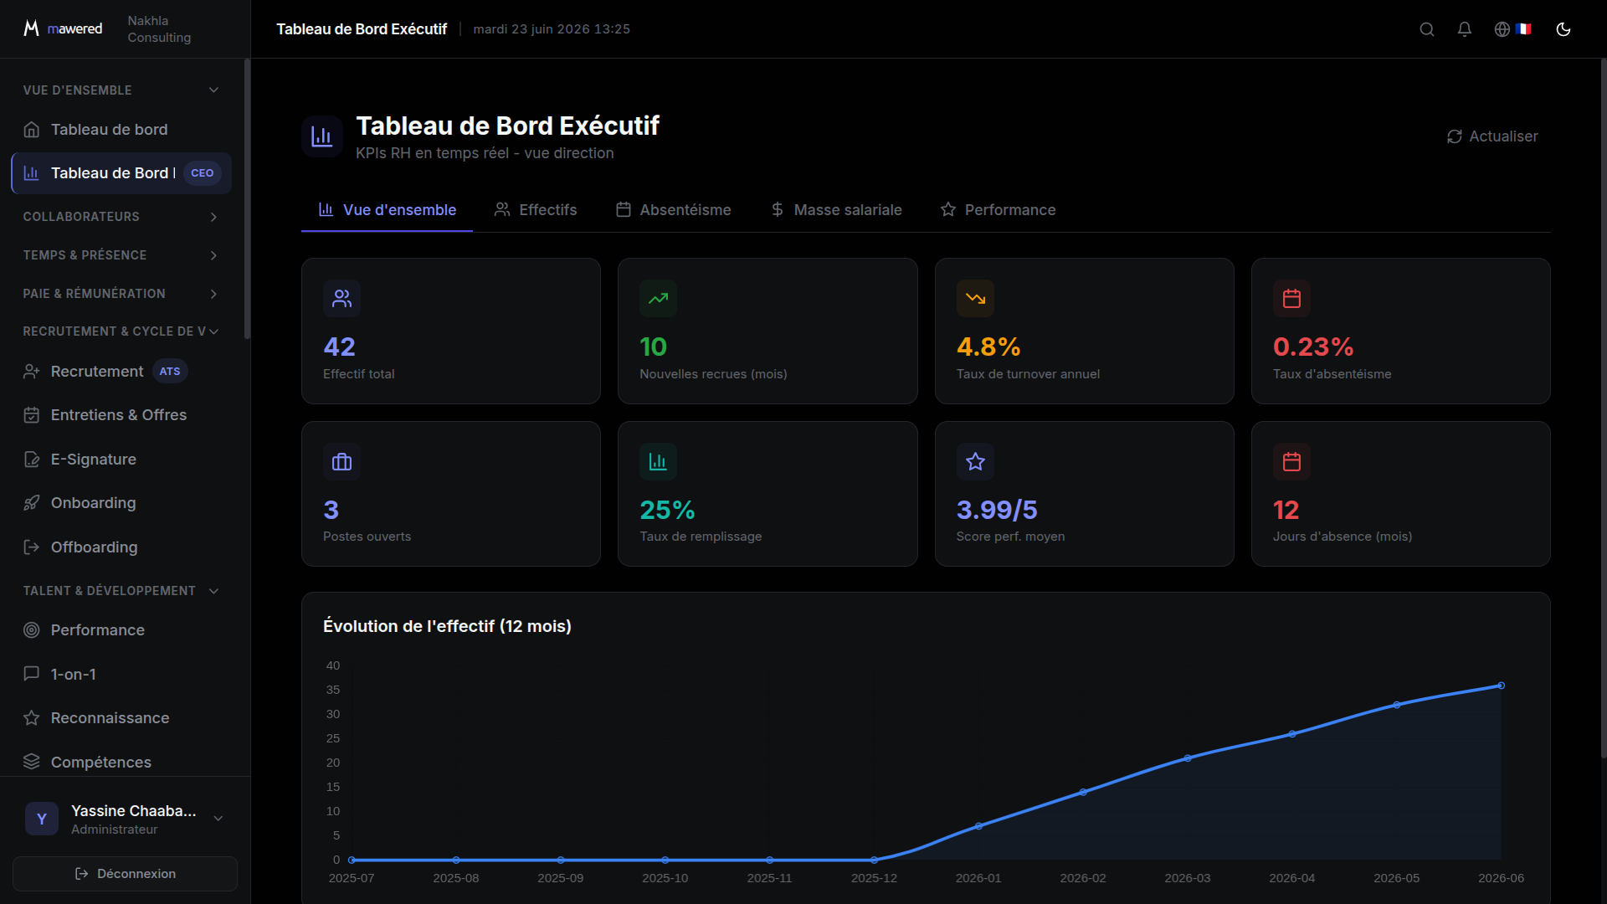This screenshot has height=904, width=1607.
Task: Click the sidebar vertical scrollbar
Action: coord(247,199)
